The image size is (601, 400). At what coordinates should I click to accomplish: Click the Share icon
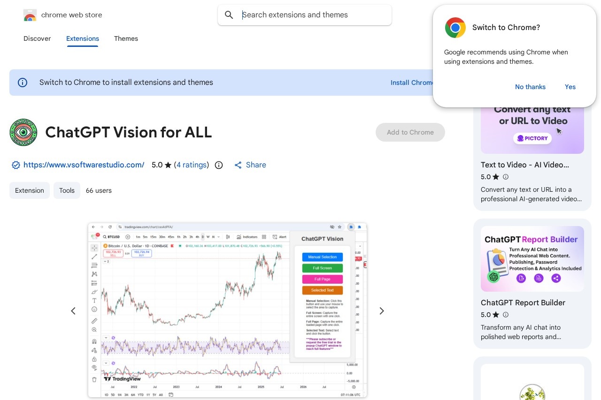[x=238, y=165]
